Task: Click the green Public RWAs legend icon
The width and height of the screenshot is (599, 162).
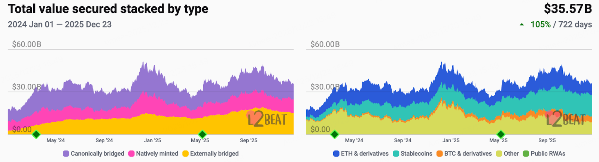Action: 526,153
